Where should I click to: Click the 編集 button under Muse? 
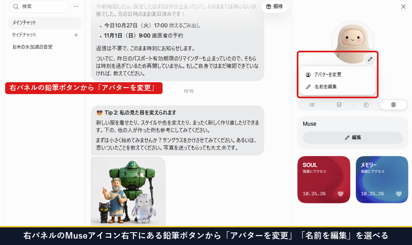[353, 137]
